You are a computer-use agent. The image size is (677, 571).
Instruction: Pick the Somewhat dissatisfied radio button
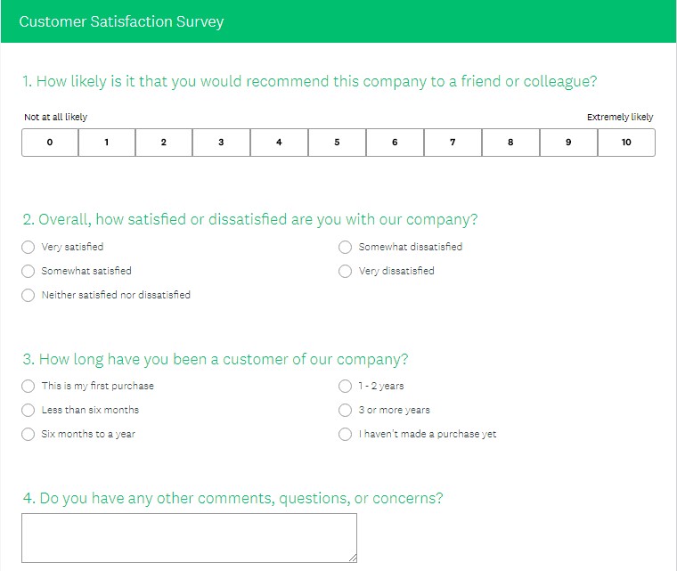click(x=345, y=247)
